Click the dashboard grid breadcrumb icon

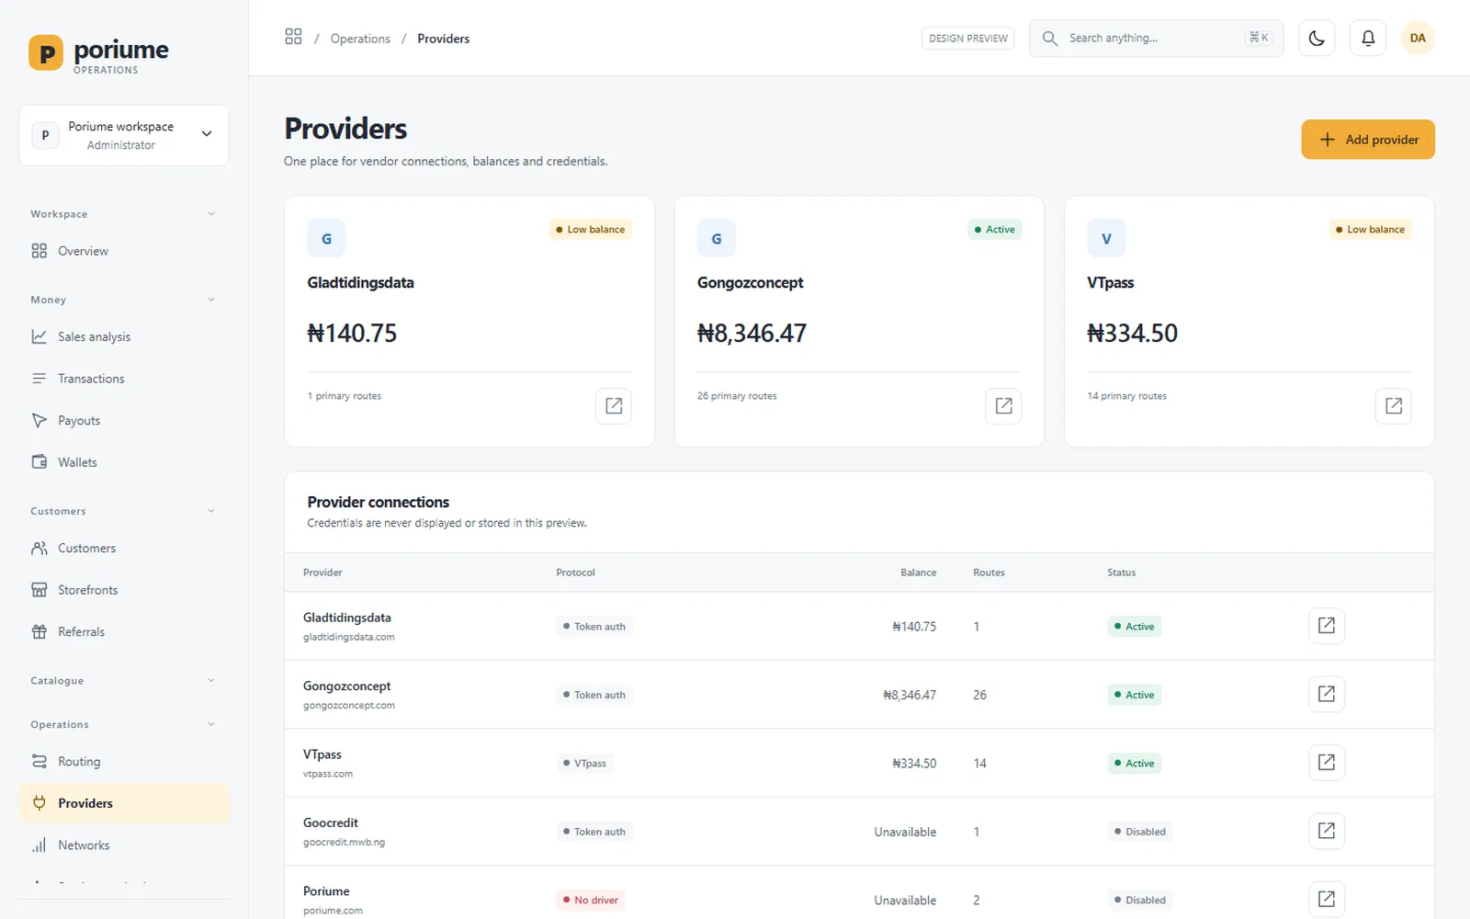(x=293, y=37)
